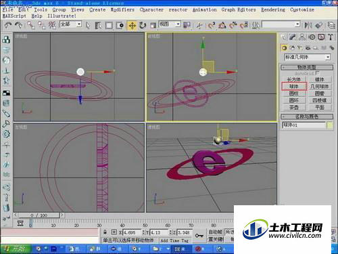This screenshot has width=338, height=254.
Task: Click the Undo arrow icon
Action: click(8, 25)
